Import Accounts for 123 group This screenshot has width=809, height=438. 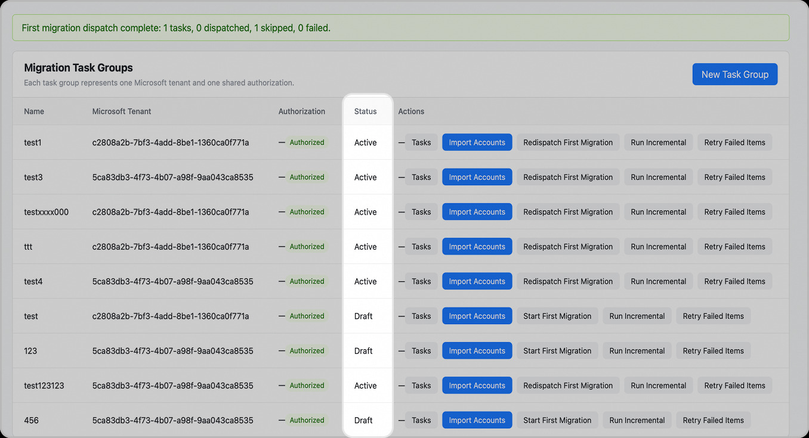(477, 351)
